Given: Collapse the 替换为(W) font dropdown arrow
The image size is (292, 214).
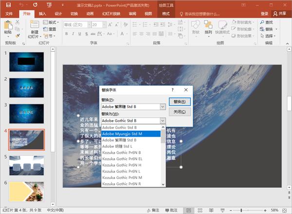Looking at the screenshot, I should point(163,121).
